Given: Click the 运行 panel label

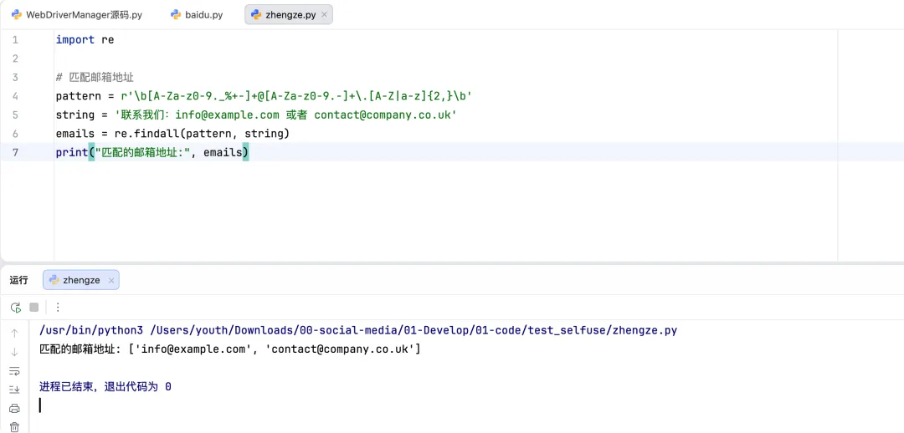Looking at the screenshot, I should click(18, 280).
